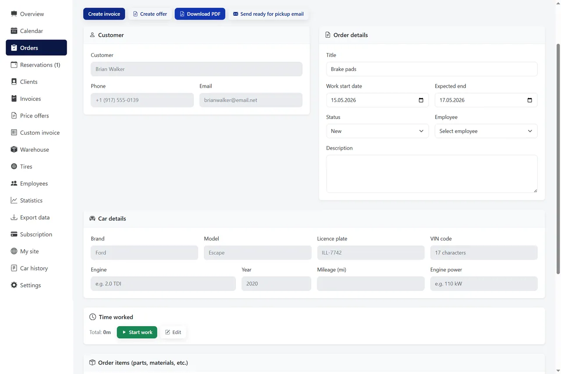
Task: Click the Engine field
Action: pyautogui.click(x=163, y=284)
